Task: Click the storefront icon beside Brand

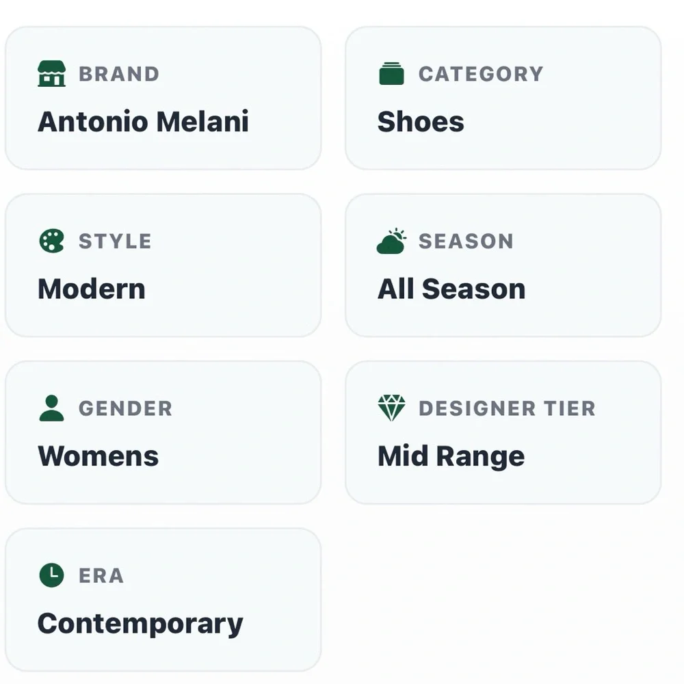Action: point(51,74)
